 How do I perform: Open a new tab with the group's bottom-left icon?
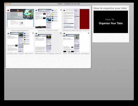click(8, 66)
